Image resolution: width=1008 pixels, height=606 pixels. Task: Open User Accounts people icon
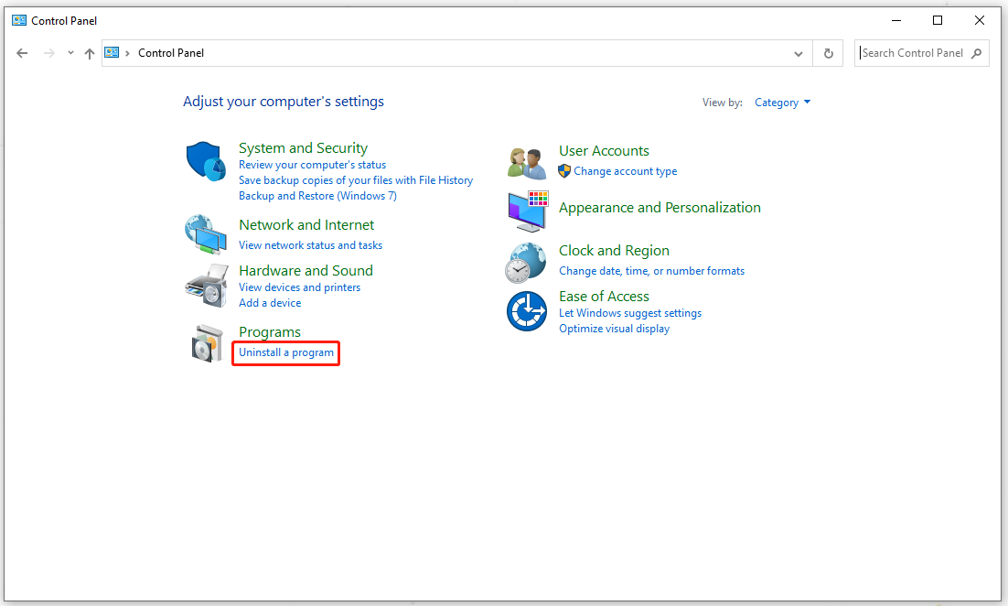[x=527, y=164]
